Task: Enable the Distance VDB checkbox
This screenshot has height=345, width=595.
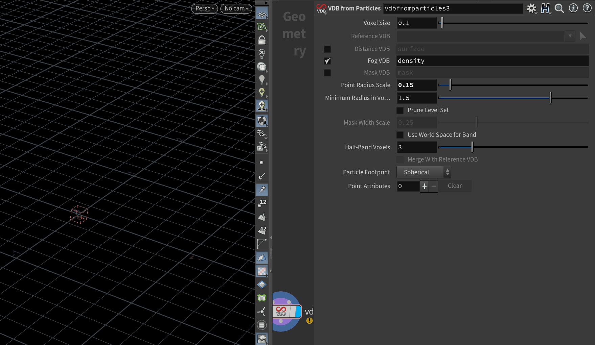Action: coord(327,49)
